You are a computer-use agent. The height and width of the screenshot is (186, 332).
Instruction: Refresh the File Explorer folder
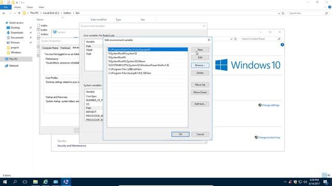point(283,13)
